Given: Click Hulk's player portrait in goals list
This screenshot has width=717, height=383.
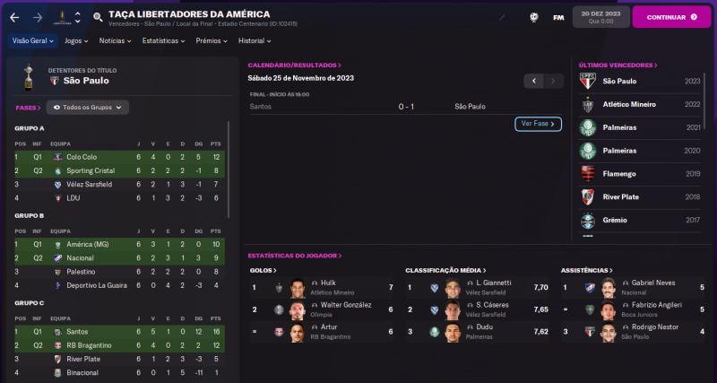Looking at the screenshot, I should (x=298, y=287).
